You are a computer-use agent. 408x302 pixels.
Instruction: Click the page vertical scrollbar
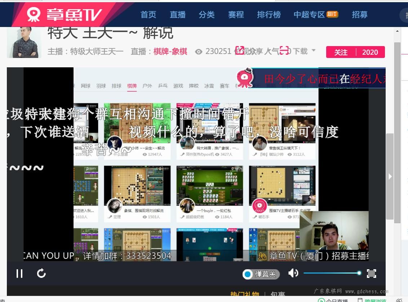(x=397, y=132)
